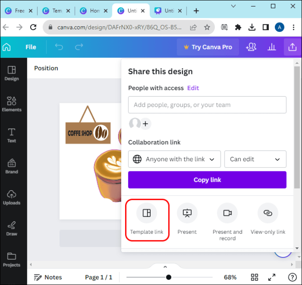Open the Projects panel

tap(11, 260)
